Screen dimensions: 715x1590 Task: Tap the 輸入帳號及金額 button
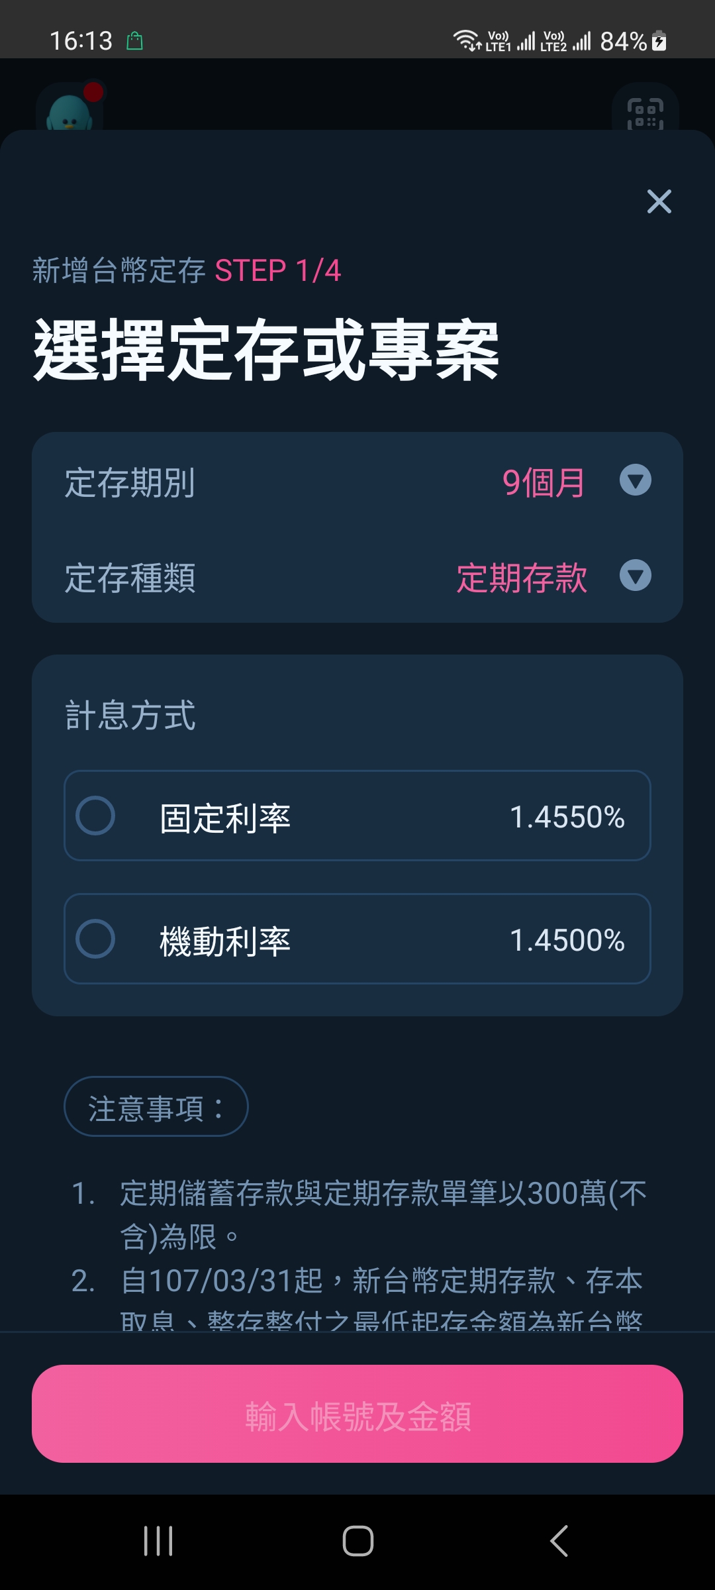[358, 1414]
